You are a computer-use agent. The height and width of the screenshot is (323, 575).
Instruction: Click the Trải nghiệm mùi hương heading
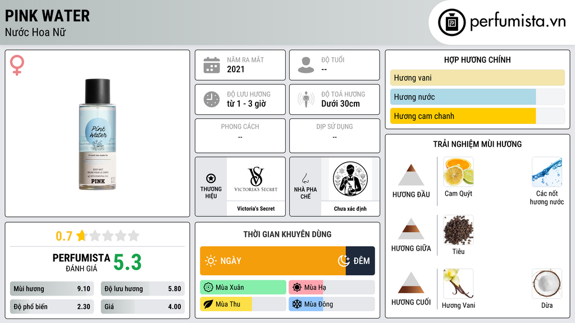pos(477,144)
